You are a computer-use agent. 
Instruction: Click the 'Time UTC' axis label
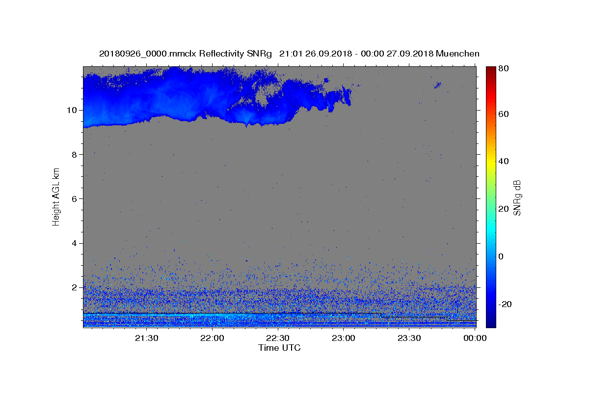click(x=279, y=348)
